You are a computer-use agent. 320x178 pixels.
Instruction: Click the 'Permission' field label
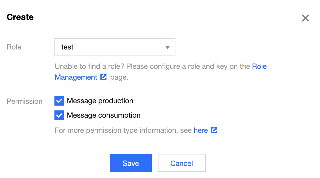coord(24,101)
